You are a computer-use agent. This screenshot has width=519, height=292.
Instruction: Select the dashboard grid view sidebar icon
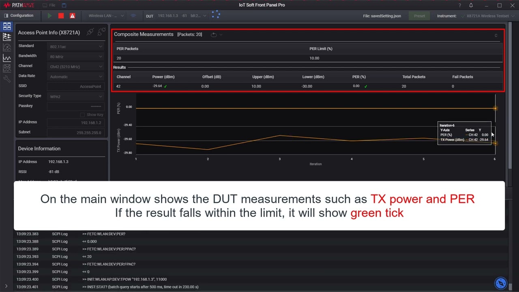pyautogui.click(x=7, y=26)
